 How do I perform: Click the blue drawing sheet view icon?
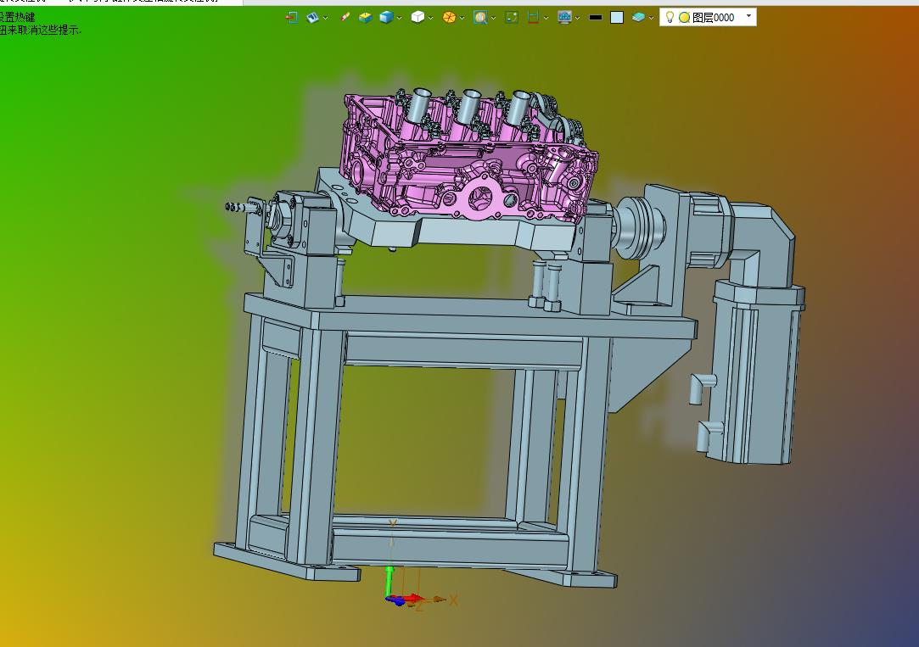click(312, 18)
